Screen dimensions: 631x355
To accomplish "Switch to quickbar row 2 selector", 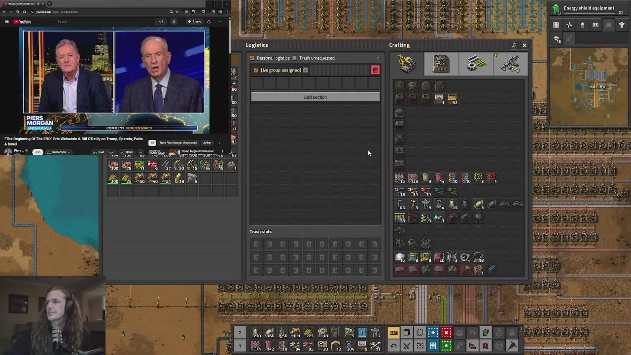I will (x=240, y=333).
